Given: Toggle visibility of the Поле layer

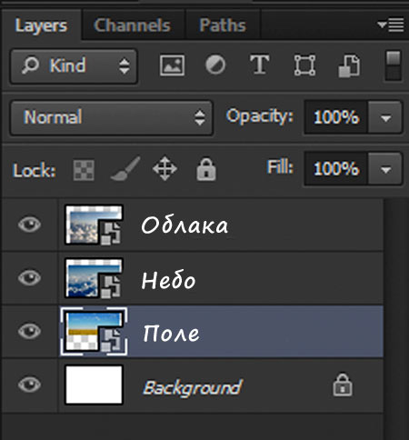Looking at the screenshot, I should click(x=29, y=331).
